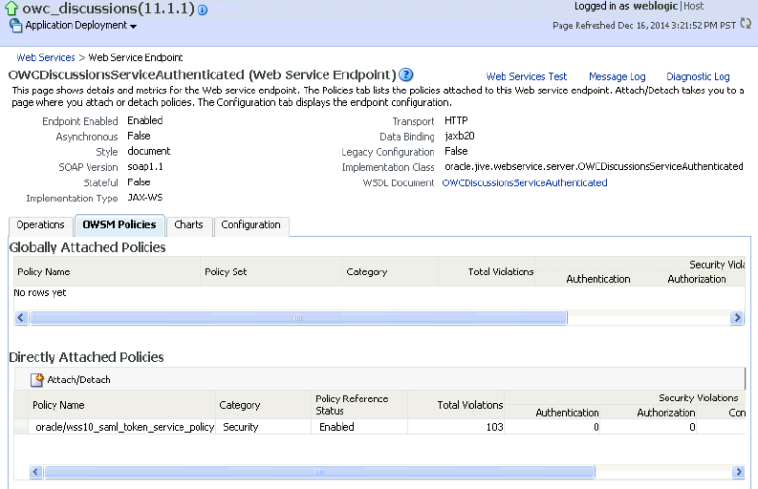Click the Implementation Class value text
Viewport: 758px width, 489px height.
(x=594, y=167)
